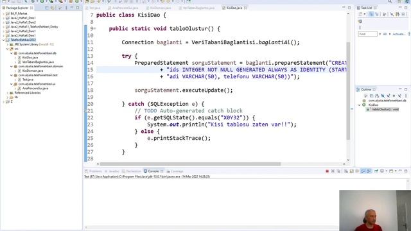This screenshot has width=411, height=231.
Task: Expand the Bil_P_Market project
Action: pos(4,13)
